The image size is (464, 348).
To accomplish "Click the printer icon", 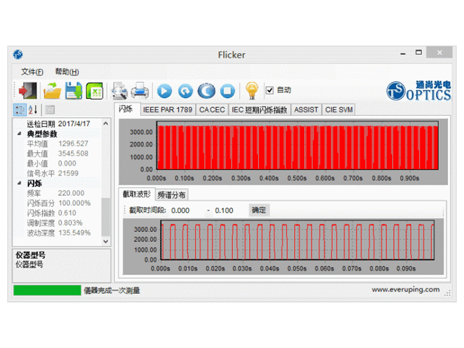I will point(140,91).
